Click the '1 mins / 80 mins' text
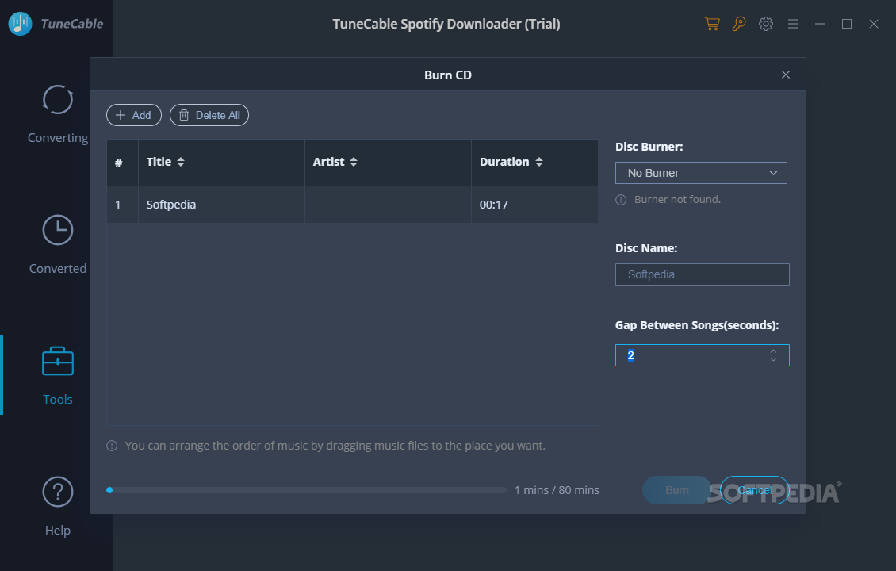 click(557, 490)
